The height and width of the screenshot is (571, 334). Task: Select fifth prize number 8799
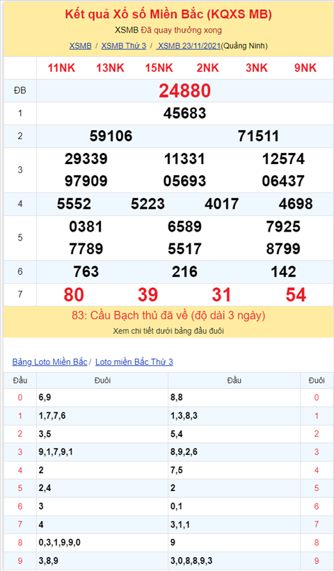point(283,249)
